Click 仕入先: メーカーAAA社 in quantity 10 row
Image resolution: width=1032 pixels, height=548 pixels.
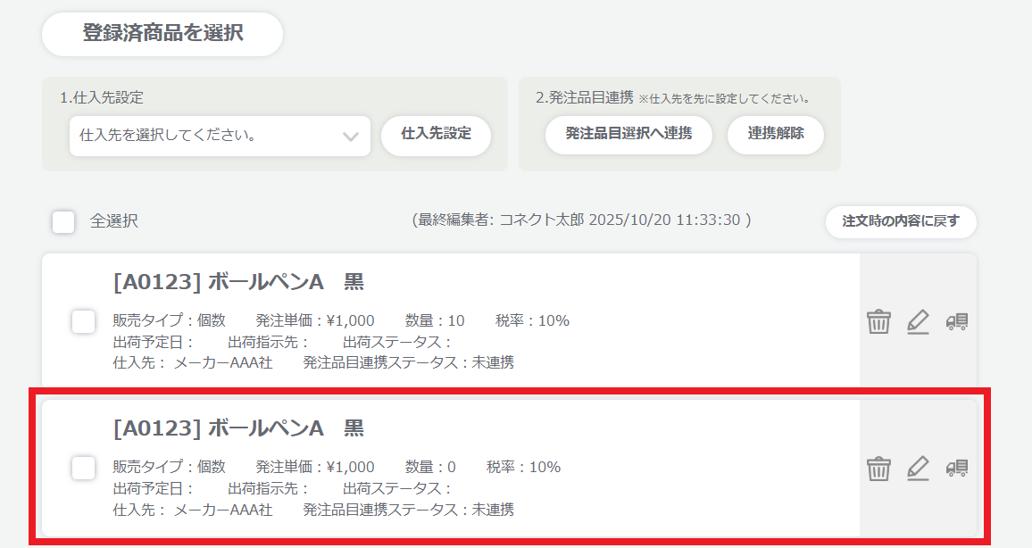tap(193, 362)
